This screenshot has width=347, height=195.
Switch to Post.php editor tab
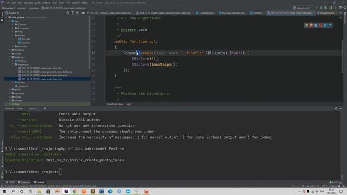pyautogui.click(x=256, y=13)
